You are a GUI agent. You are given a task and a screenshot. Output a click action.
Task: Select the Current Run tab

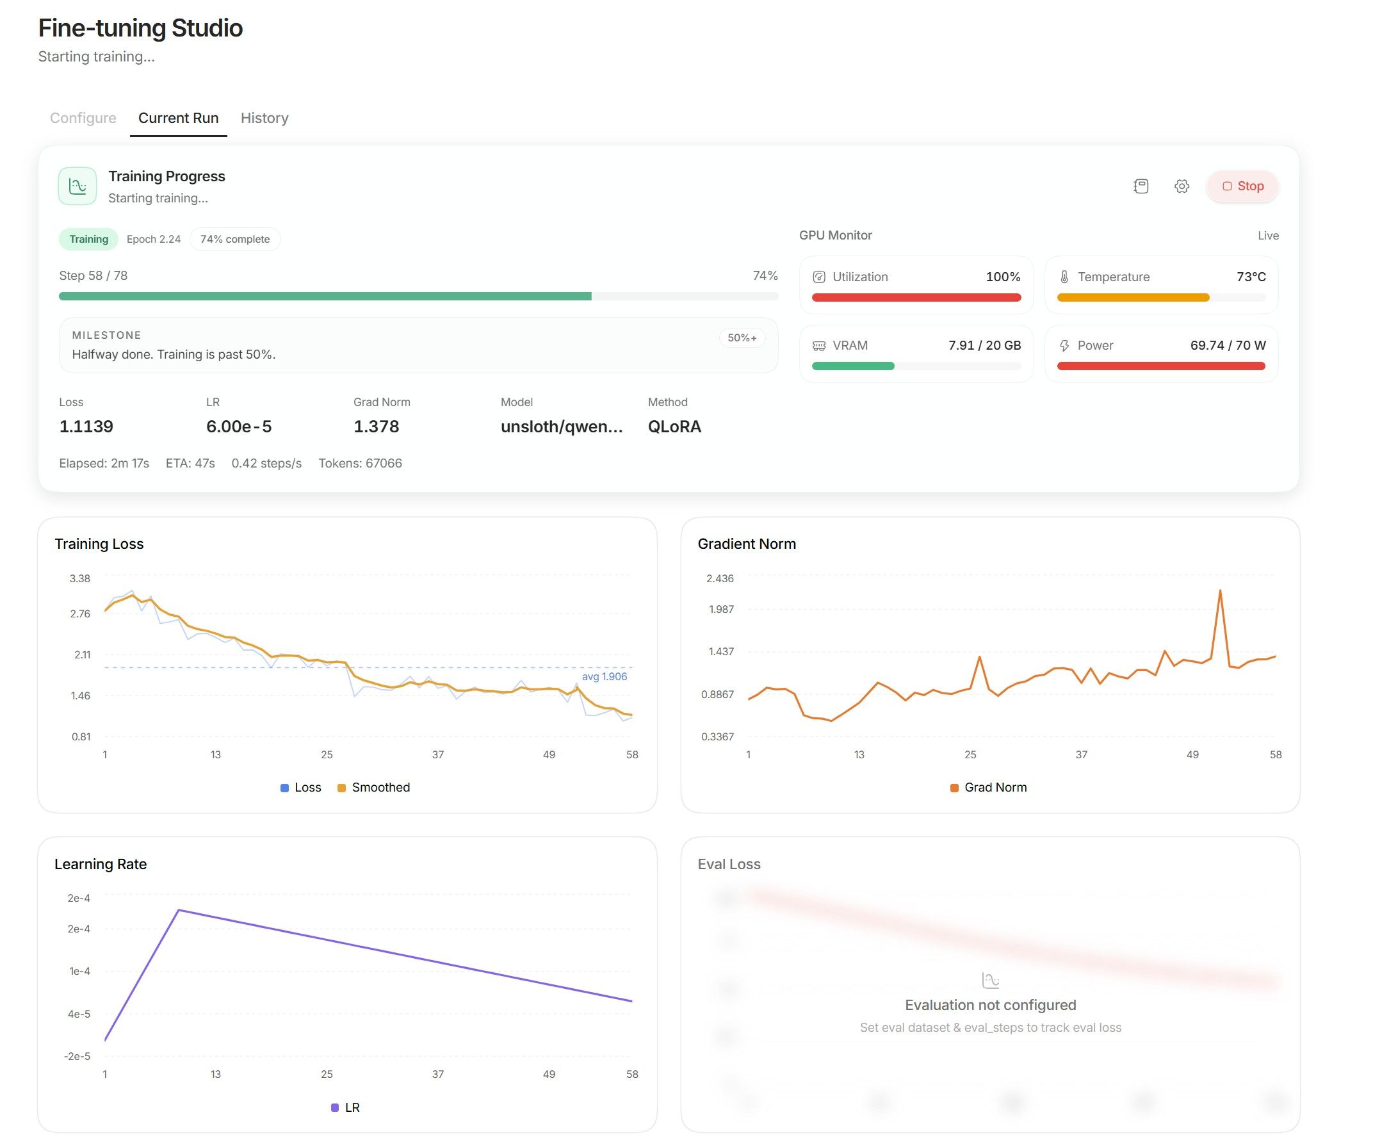coord(179,118)
